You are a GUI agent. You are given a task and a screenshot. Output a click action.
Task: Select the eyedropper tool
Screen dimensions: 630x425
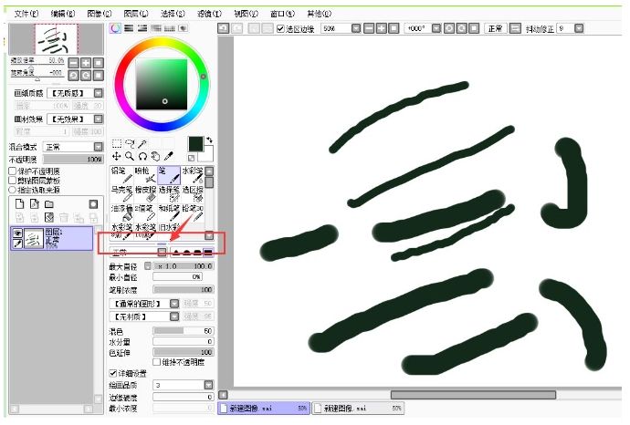tap(169, 156)
